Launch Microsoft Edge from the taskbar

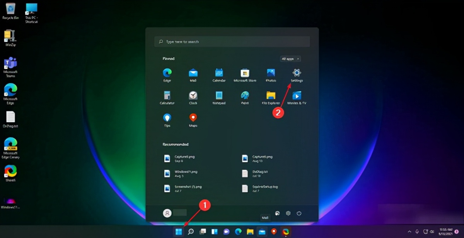237,232
